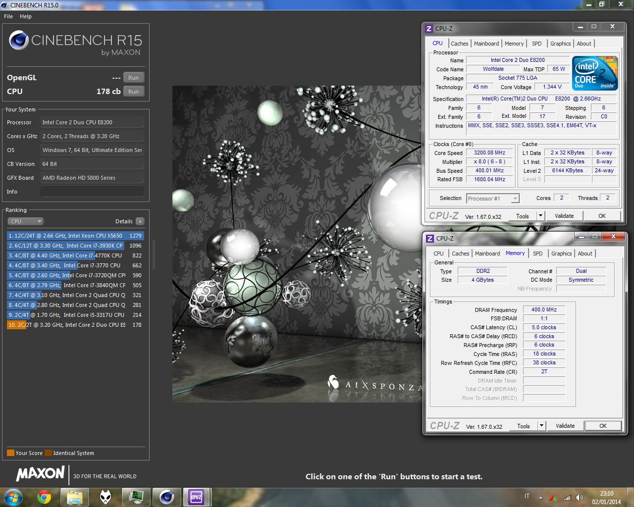
Task: Click upper CPU-Z window title icon
Action: [x=429, y=28]
